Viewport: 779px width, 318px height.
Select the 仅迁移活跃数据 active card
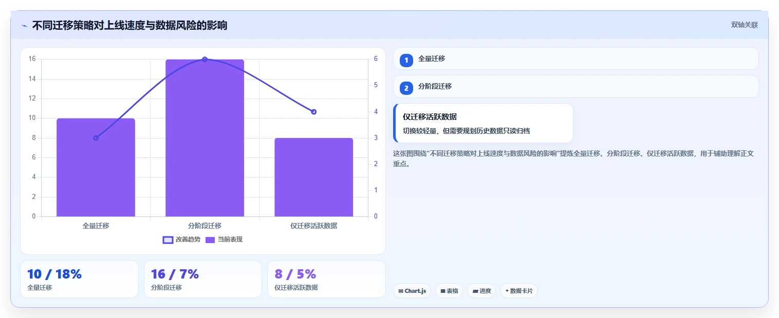(483, 123)
